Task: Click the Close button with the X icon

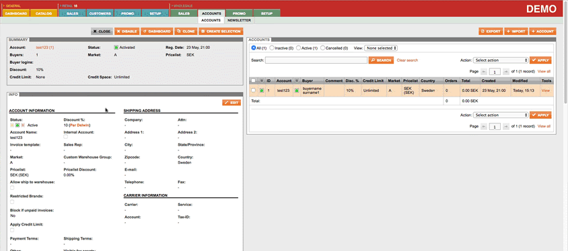Action: 102,32
